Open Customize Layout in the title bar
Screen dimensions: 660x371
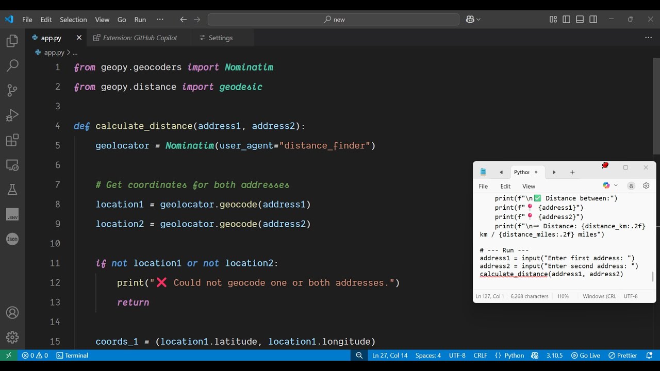[553, 20]
